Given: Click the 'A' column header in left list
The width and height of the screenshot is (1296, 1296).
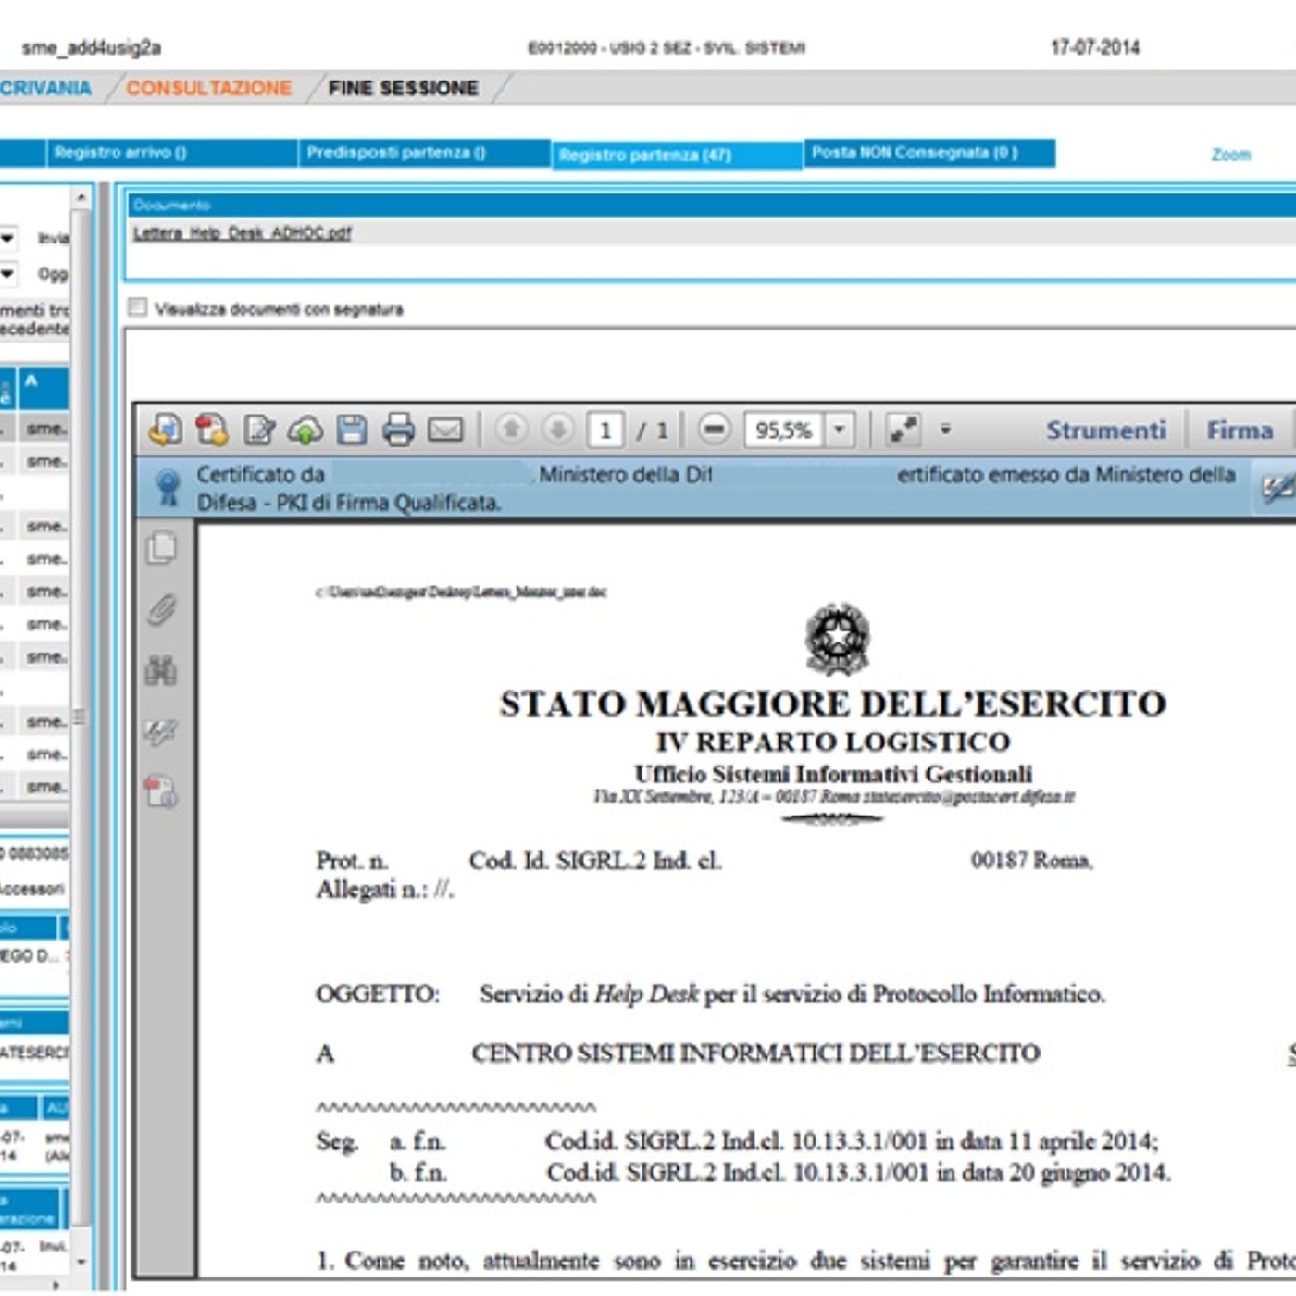Looking at the screenshot, I should 44,388.
